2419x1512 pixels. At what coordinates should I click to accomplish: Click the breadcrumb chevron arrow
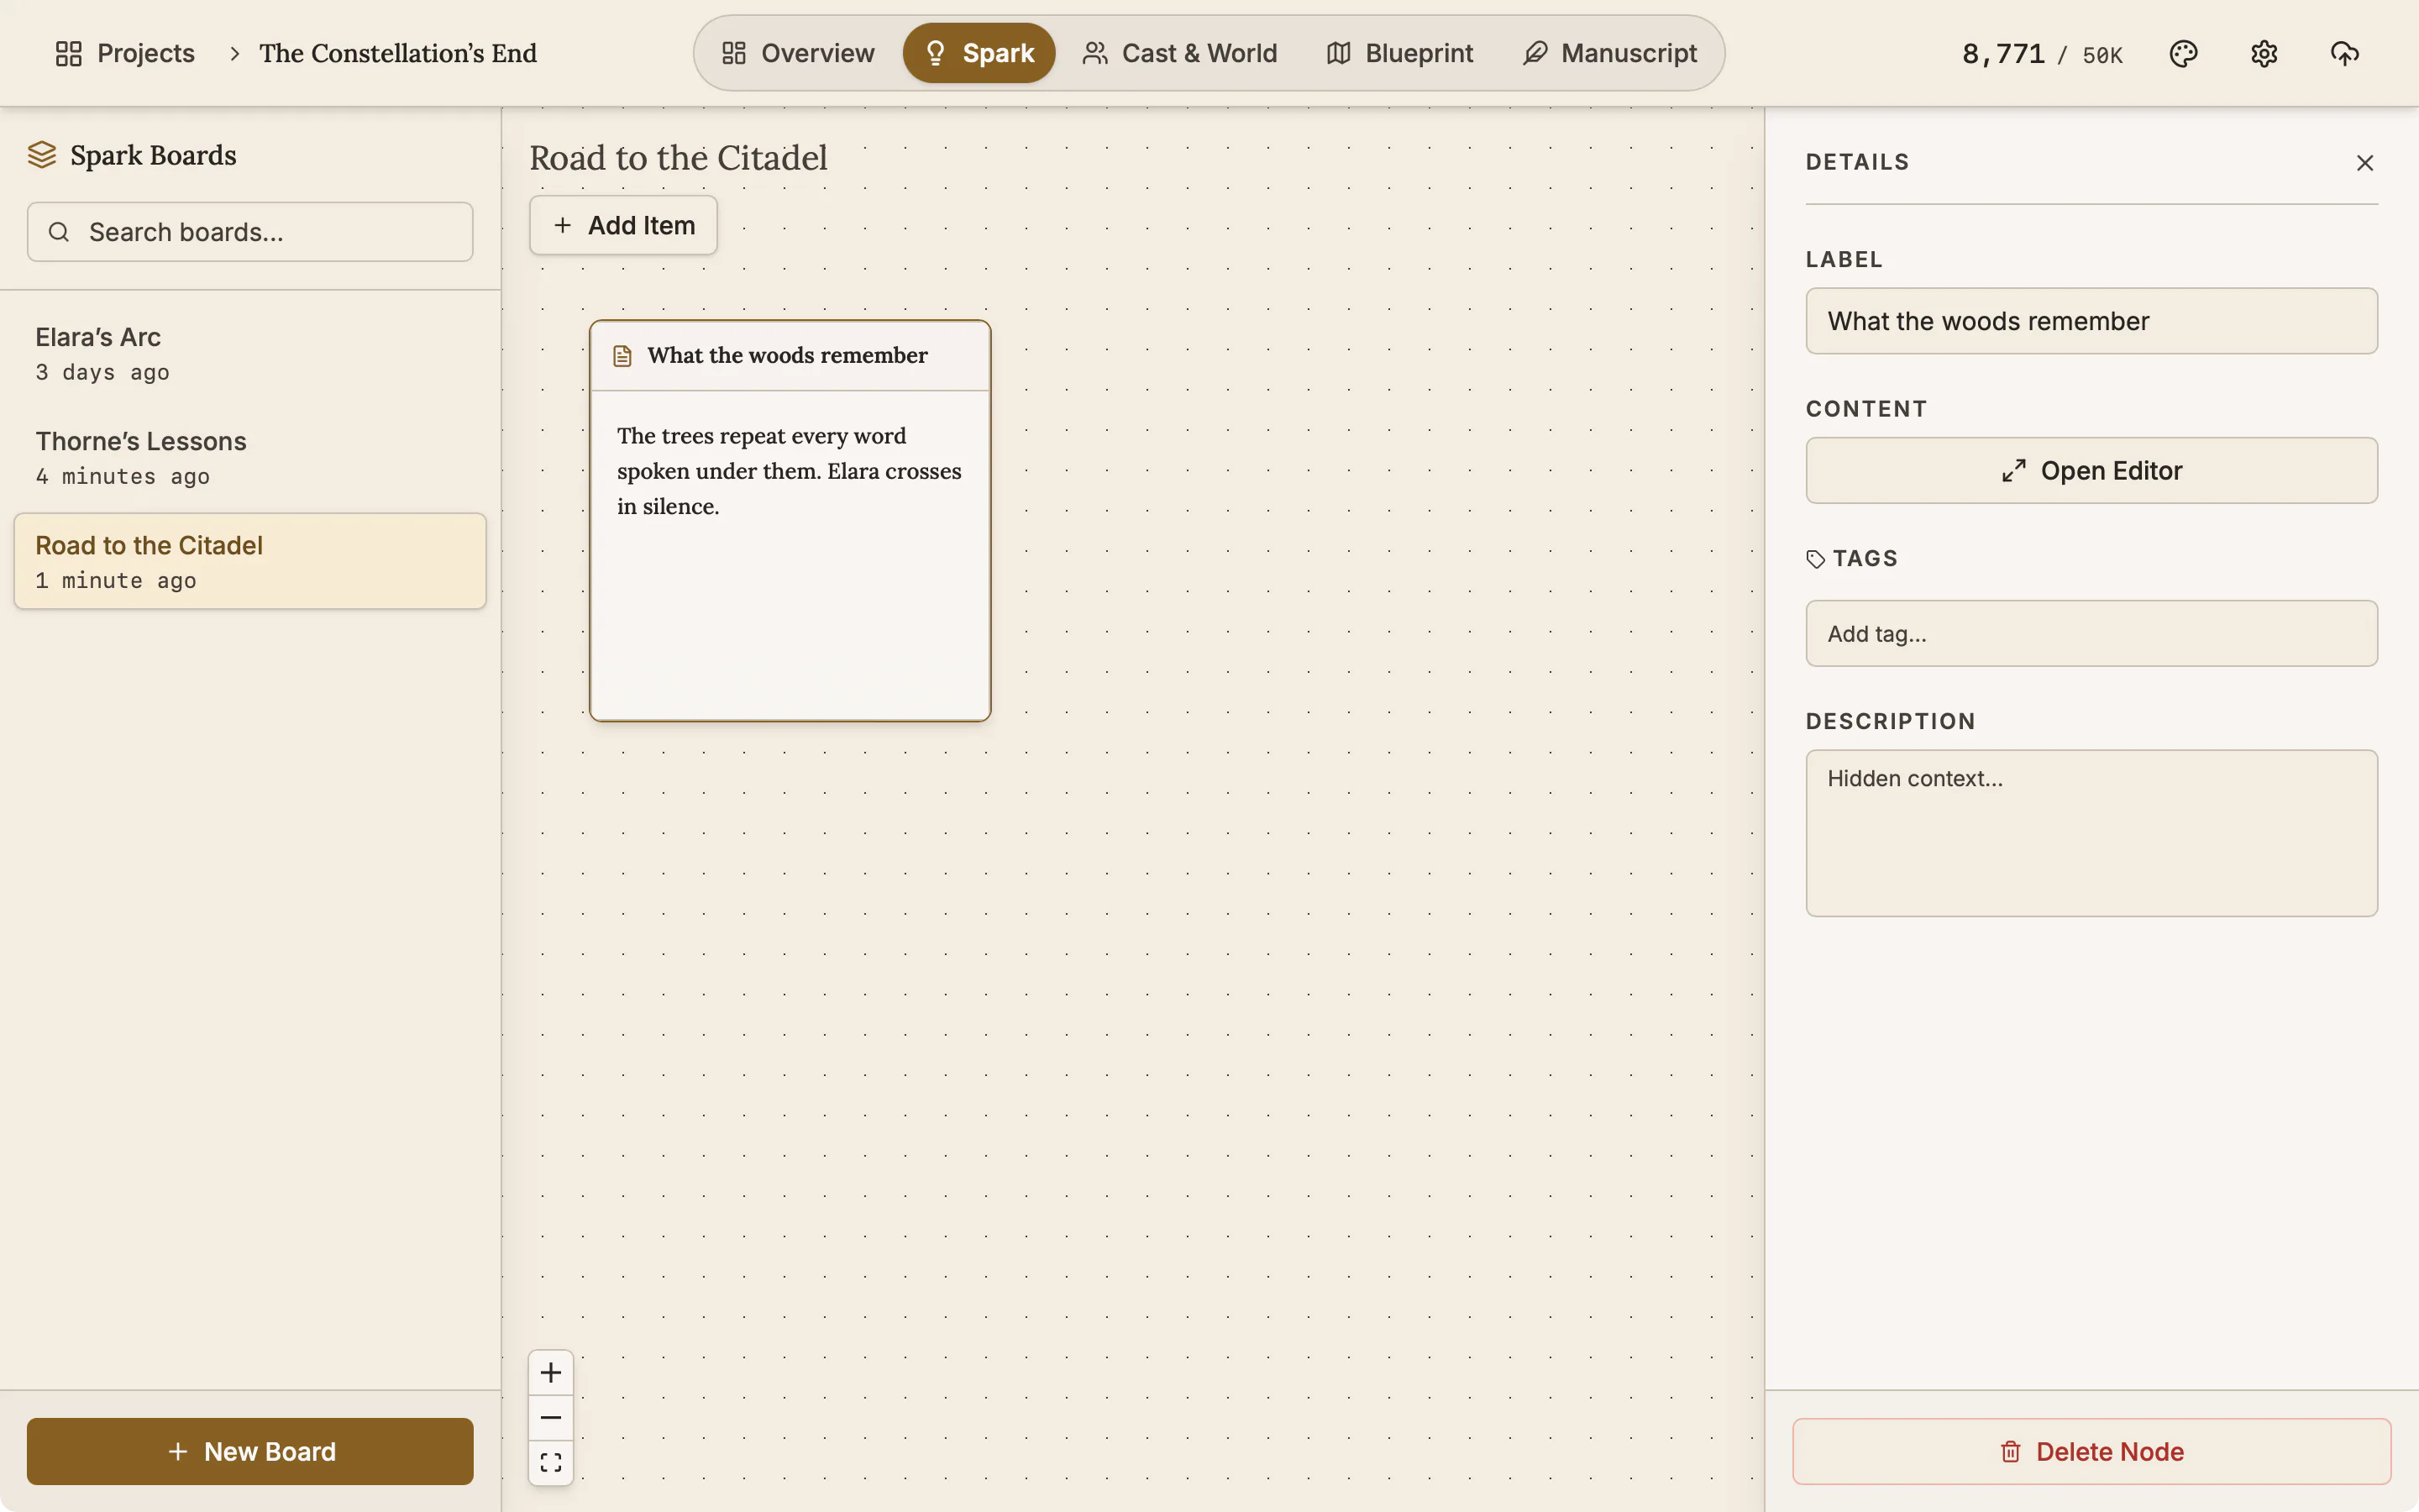pos(235,54)
